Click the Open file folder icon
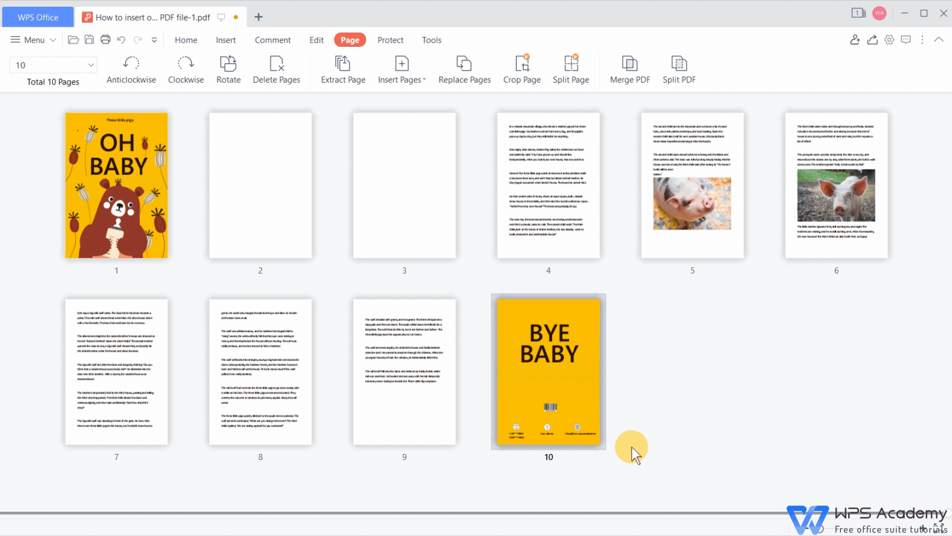Viewport: 952px width, 536px height. coord(73,40)
